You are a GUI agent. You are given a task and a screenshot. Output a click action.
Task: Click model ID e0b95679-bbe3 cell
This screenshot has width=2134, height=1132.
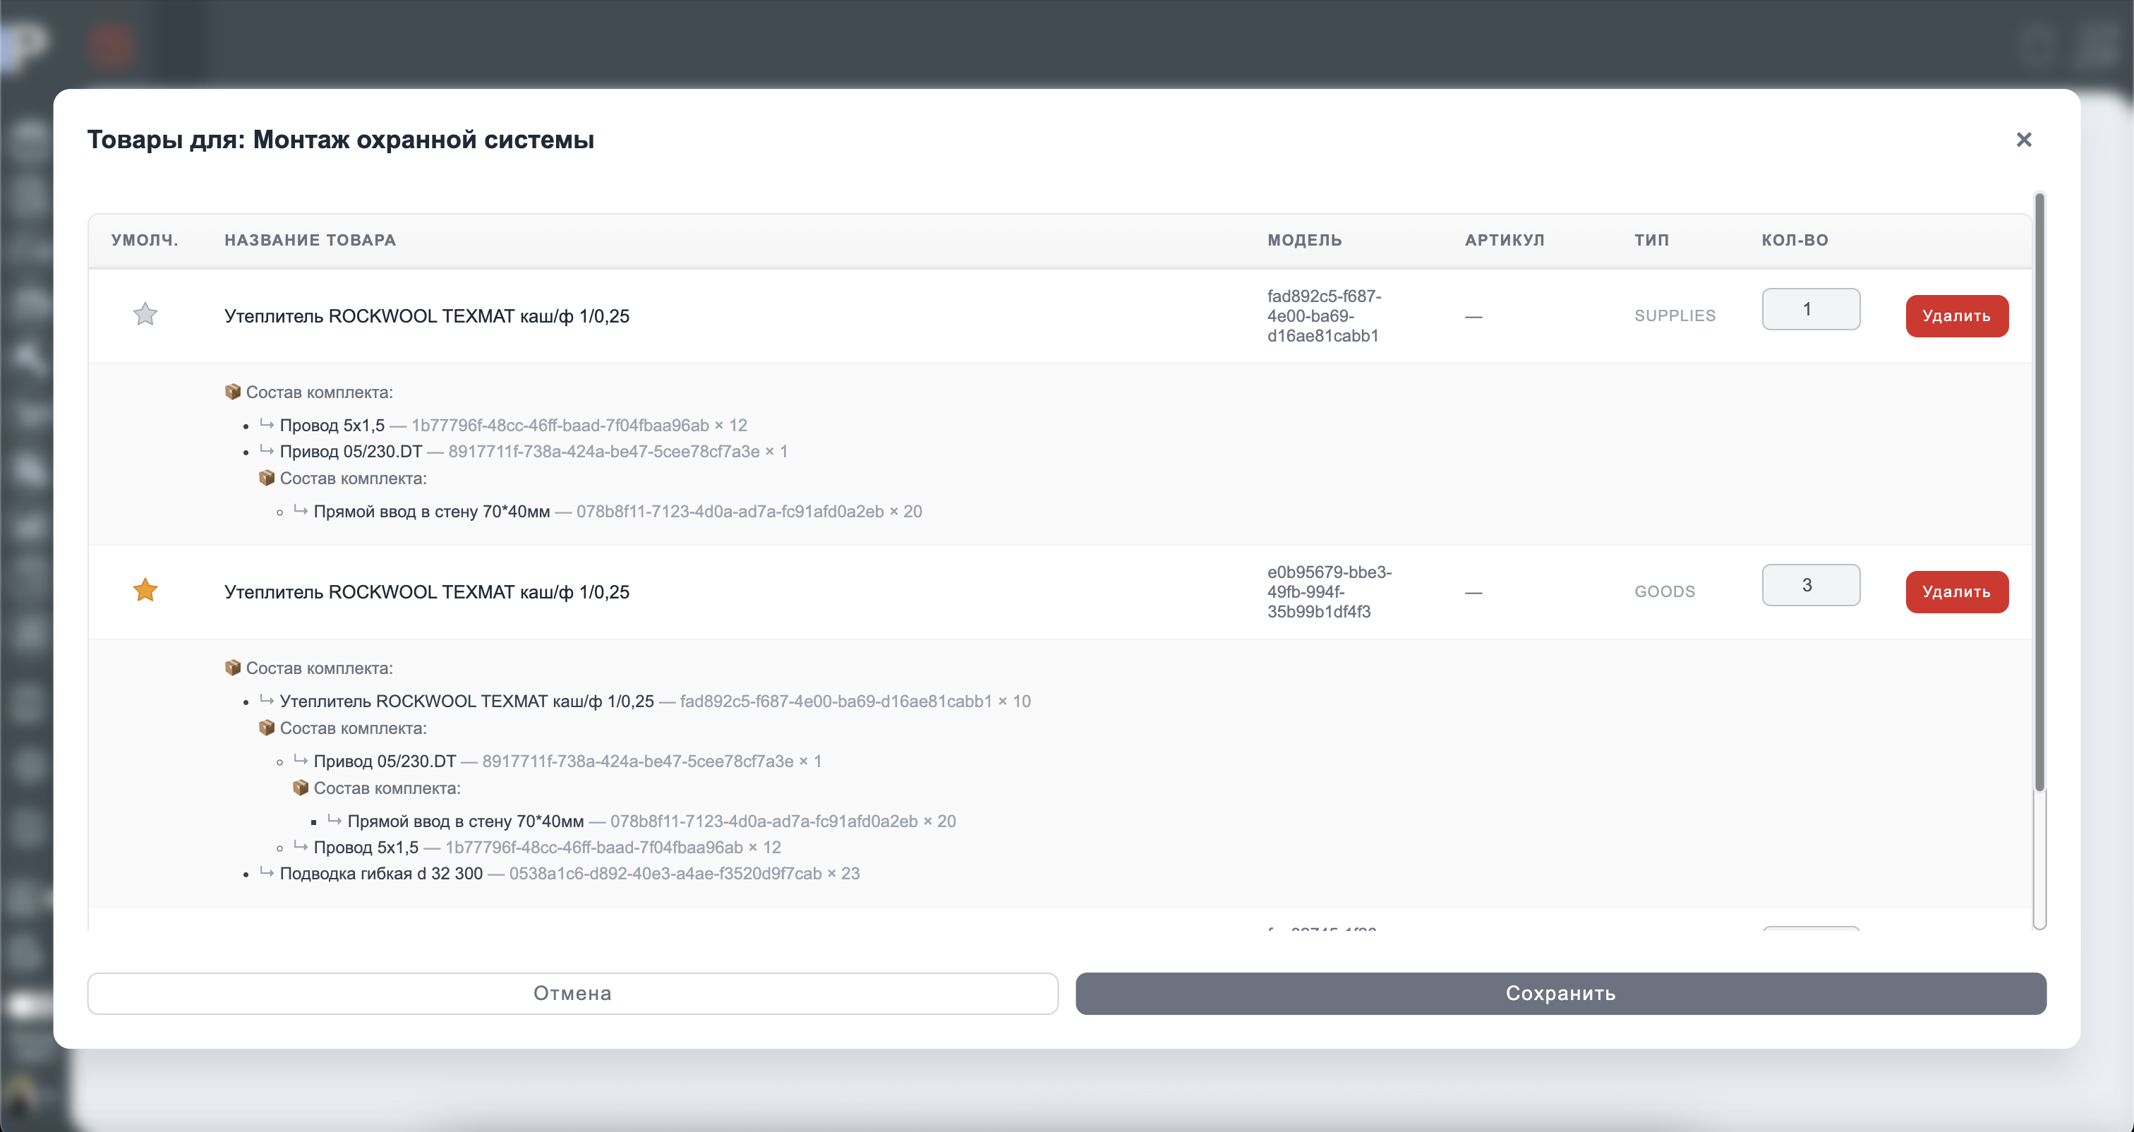click(1328, 591)
